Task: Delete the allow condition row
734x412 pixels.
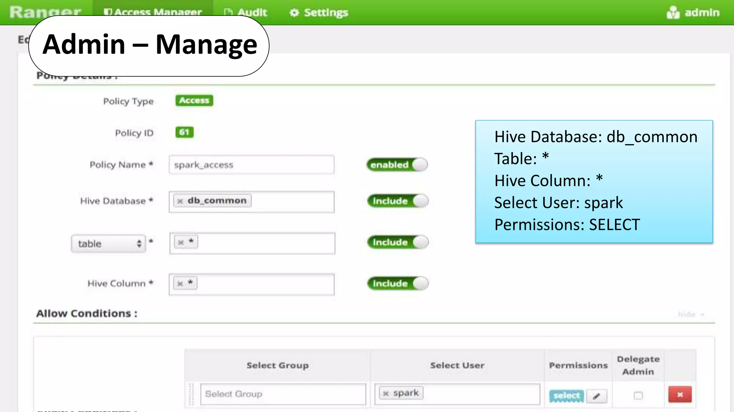Action: (x=680, y=395)
